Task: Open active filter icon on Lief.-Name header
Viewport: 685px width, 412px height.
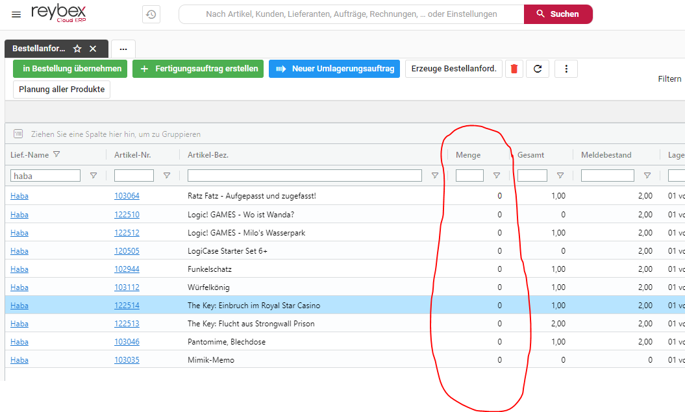Action: click(x=56, y=154)
